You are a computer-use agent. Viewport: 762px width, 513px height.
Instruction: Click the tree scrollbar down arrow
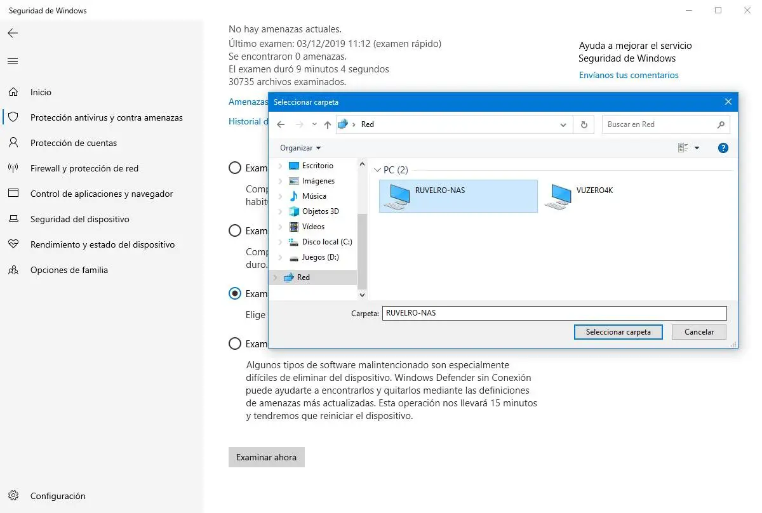[x=362, y=295]
